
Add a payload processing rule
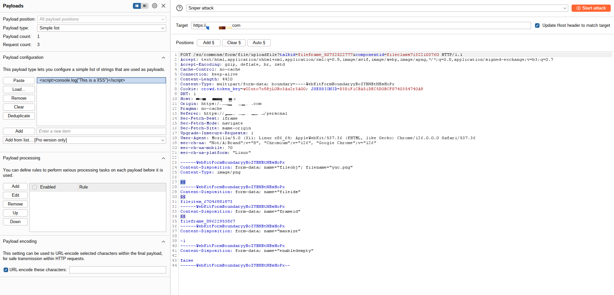15,187
